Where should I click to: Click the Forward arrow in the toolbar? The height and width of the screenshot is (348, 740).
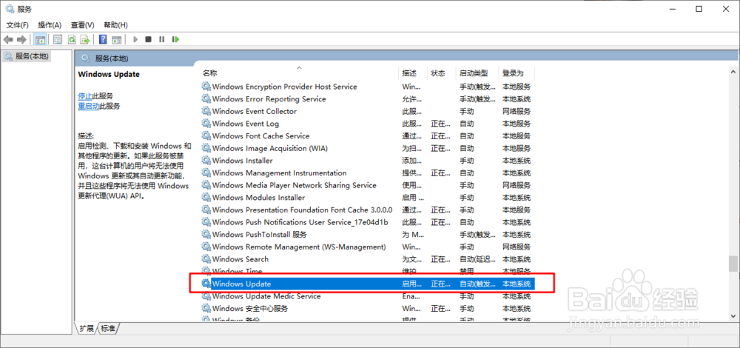point(21,39)
